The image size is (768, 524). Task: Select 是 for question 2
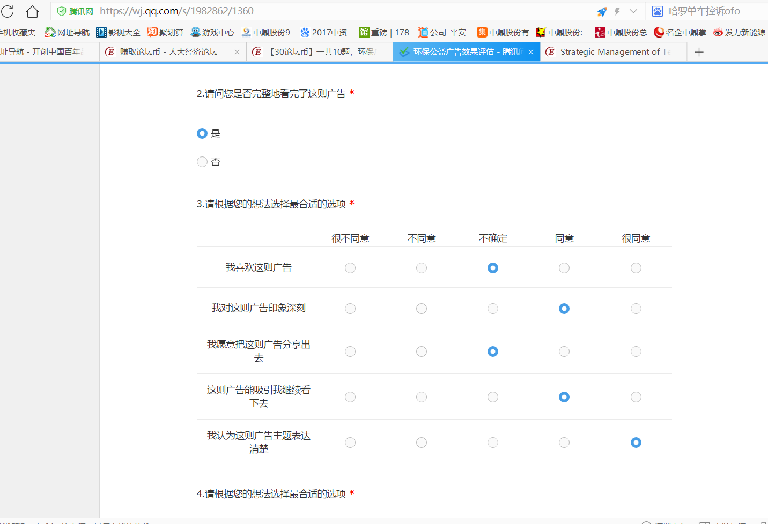click(x=202, y=133)
